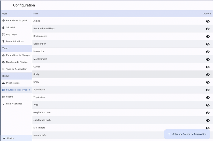Select the Manteniment name
Image resolution: width=214 pixels, height=141 pixels.
pos(40,59)
